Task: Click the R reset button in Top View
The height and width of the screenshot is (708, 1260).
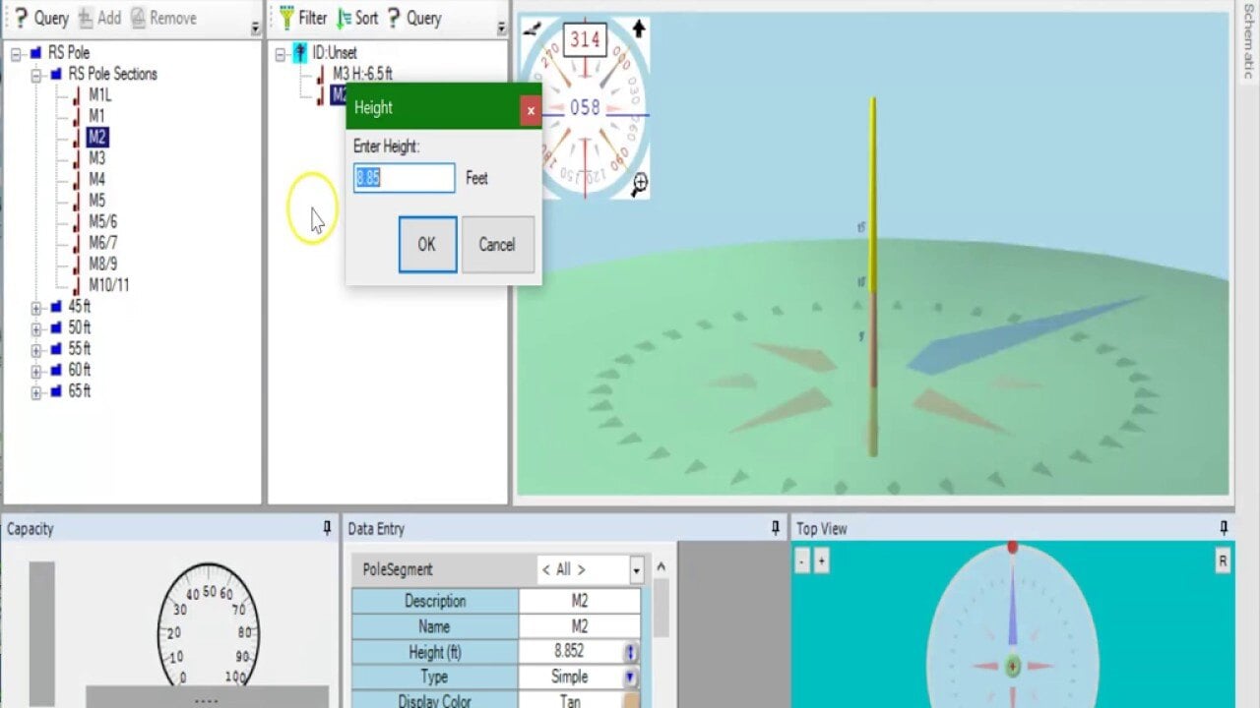Action: click(x=1223, y=561)
